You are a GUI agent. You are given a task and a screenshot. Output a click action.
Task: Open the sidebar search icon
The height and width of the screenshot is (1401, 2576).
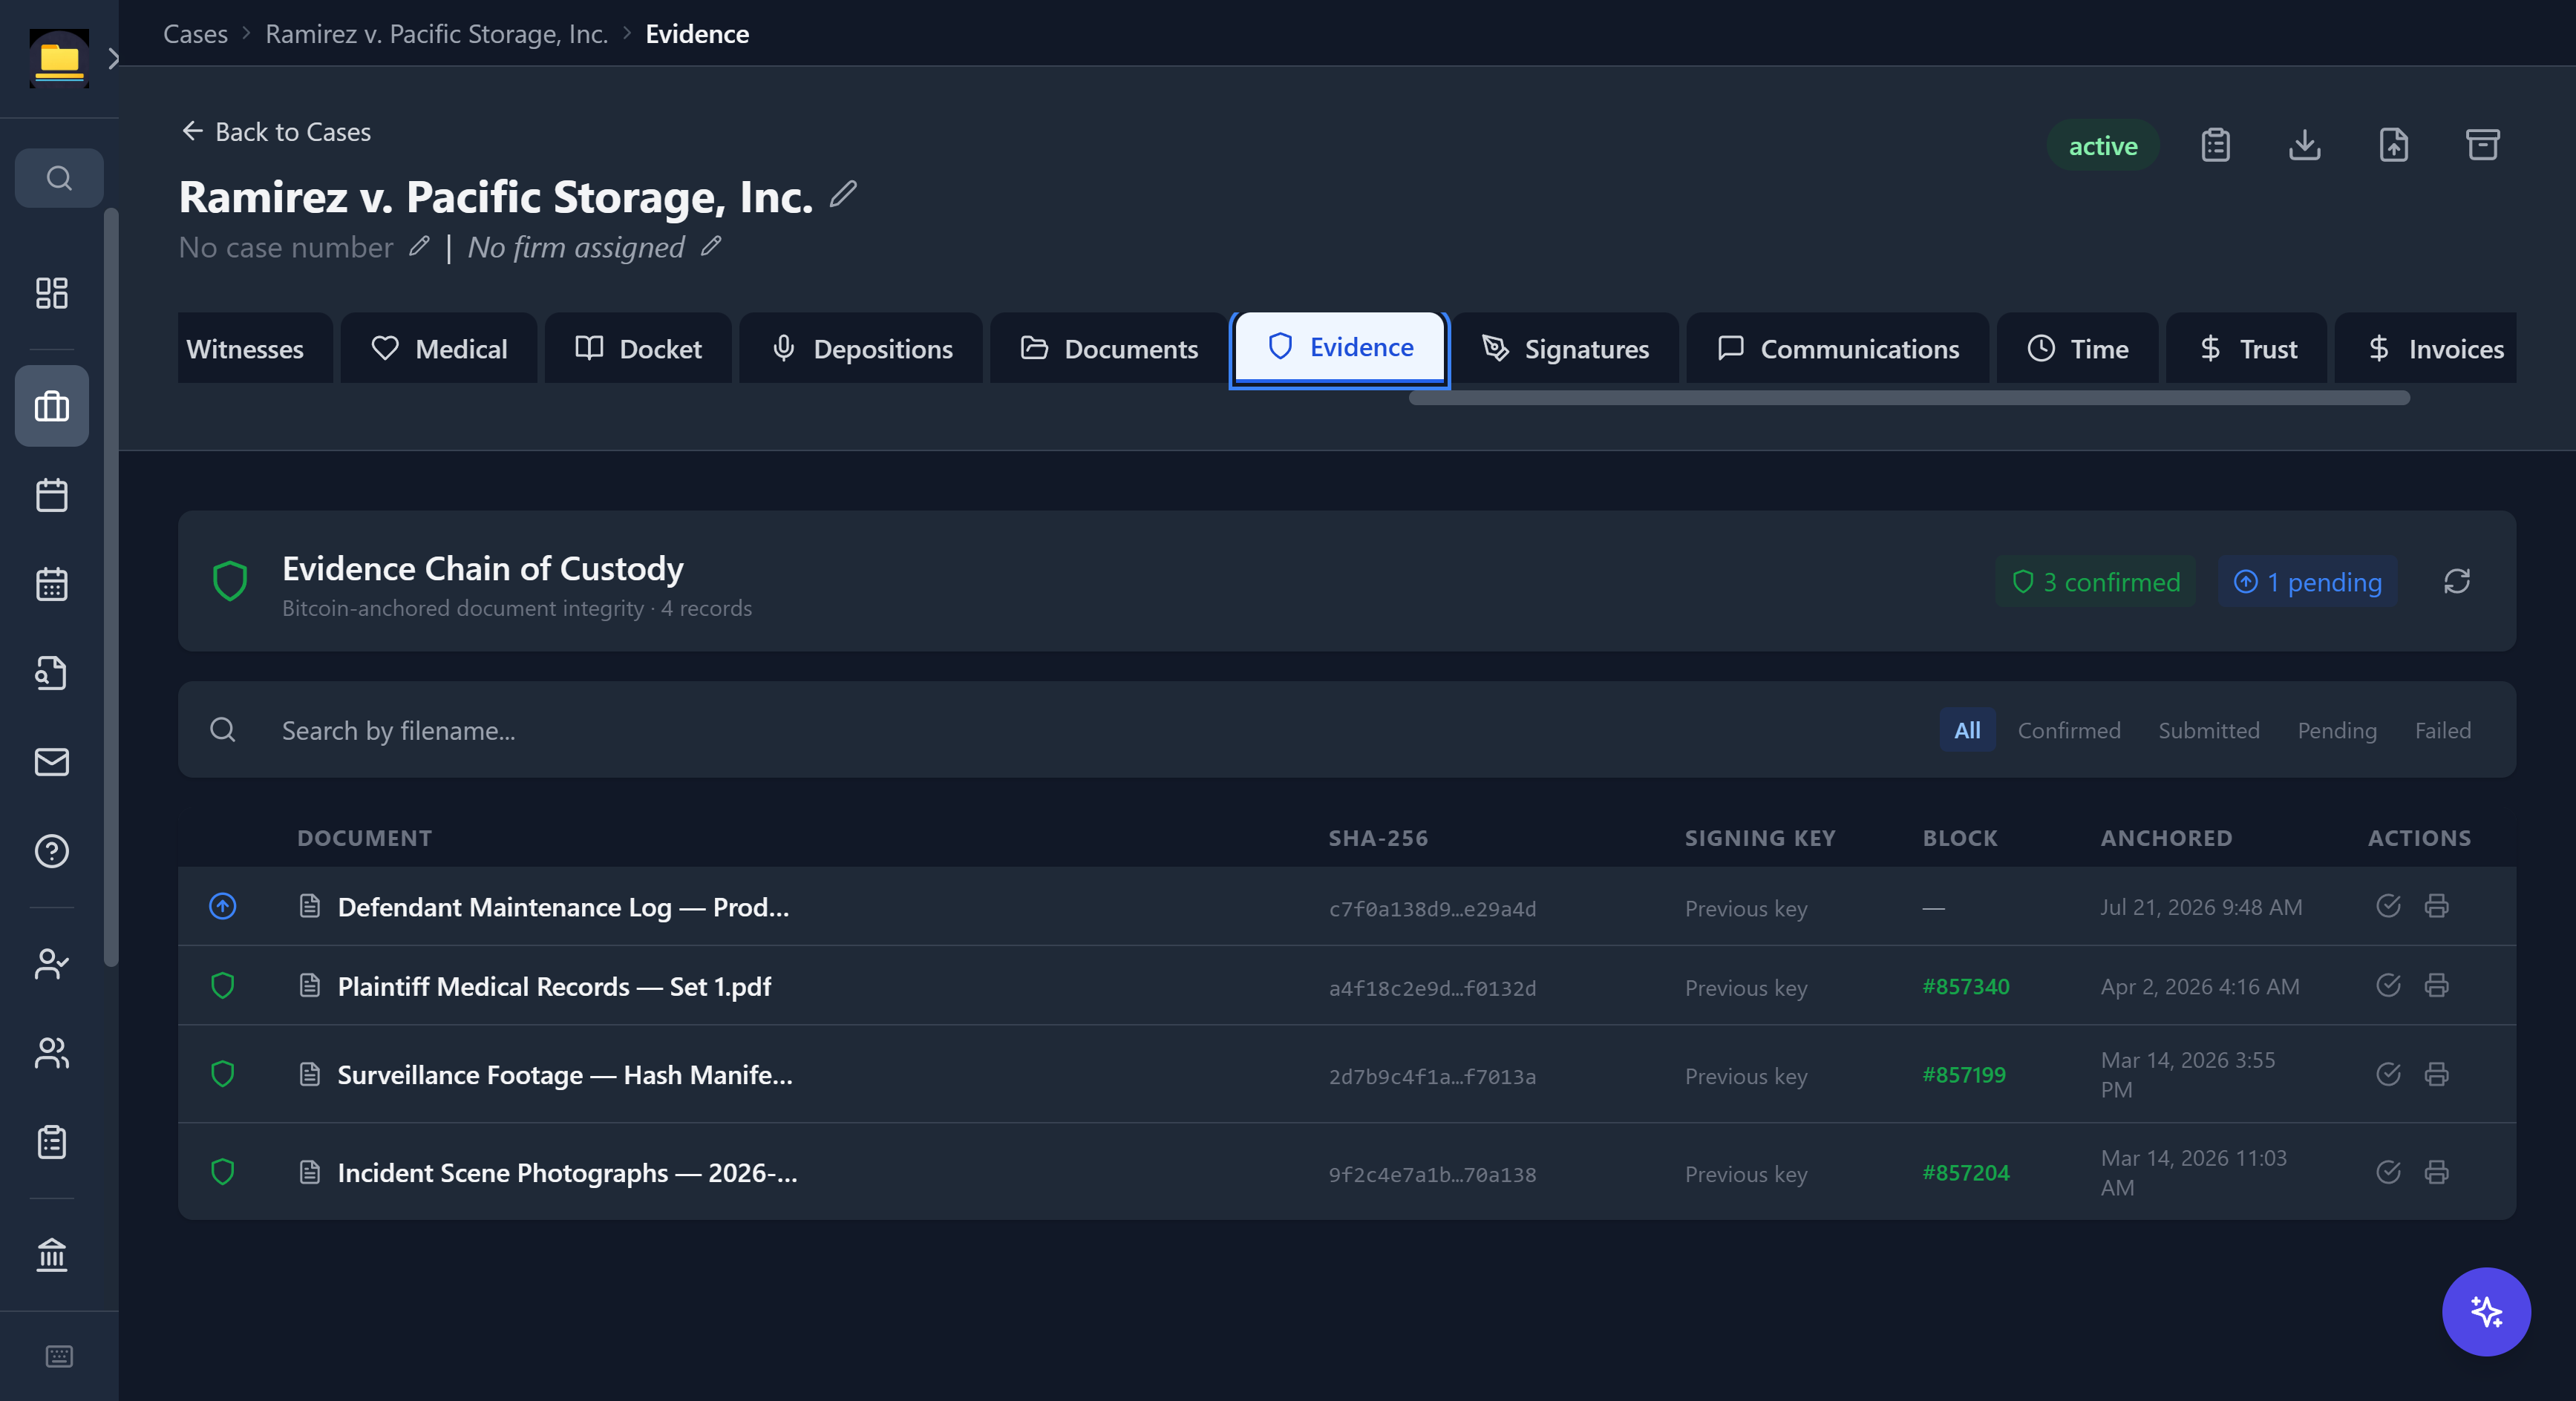click(59, 178)
